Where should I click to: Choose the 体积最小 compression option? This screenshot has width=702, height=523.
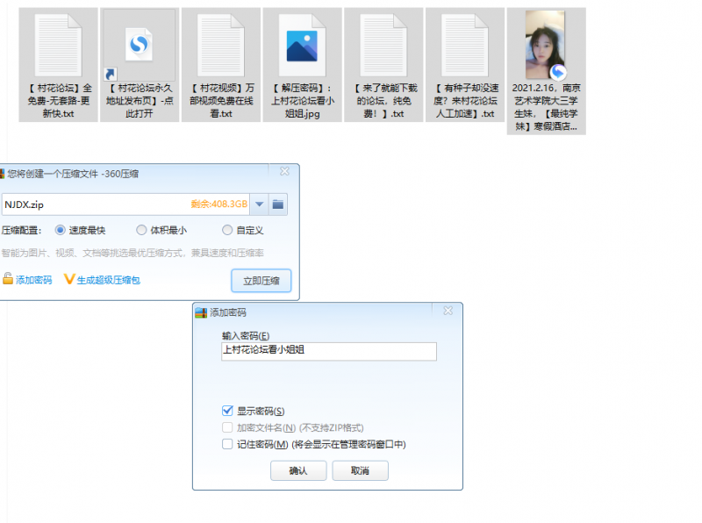(141, 230)
